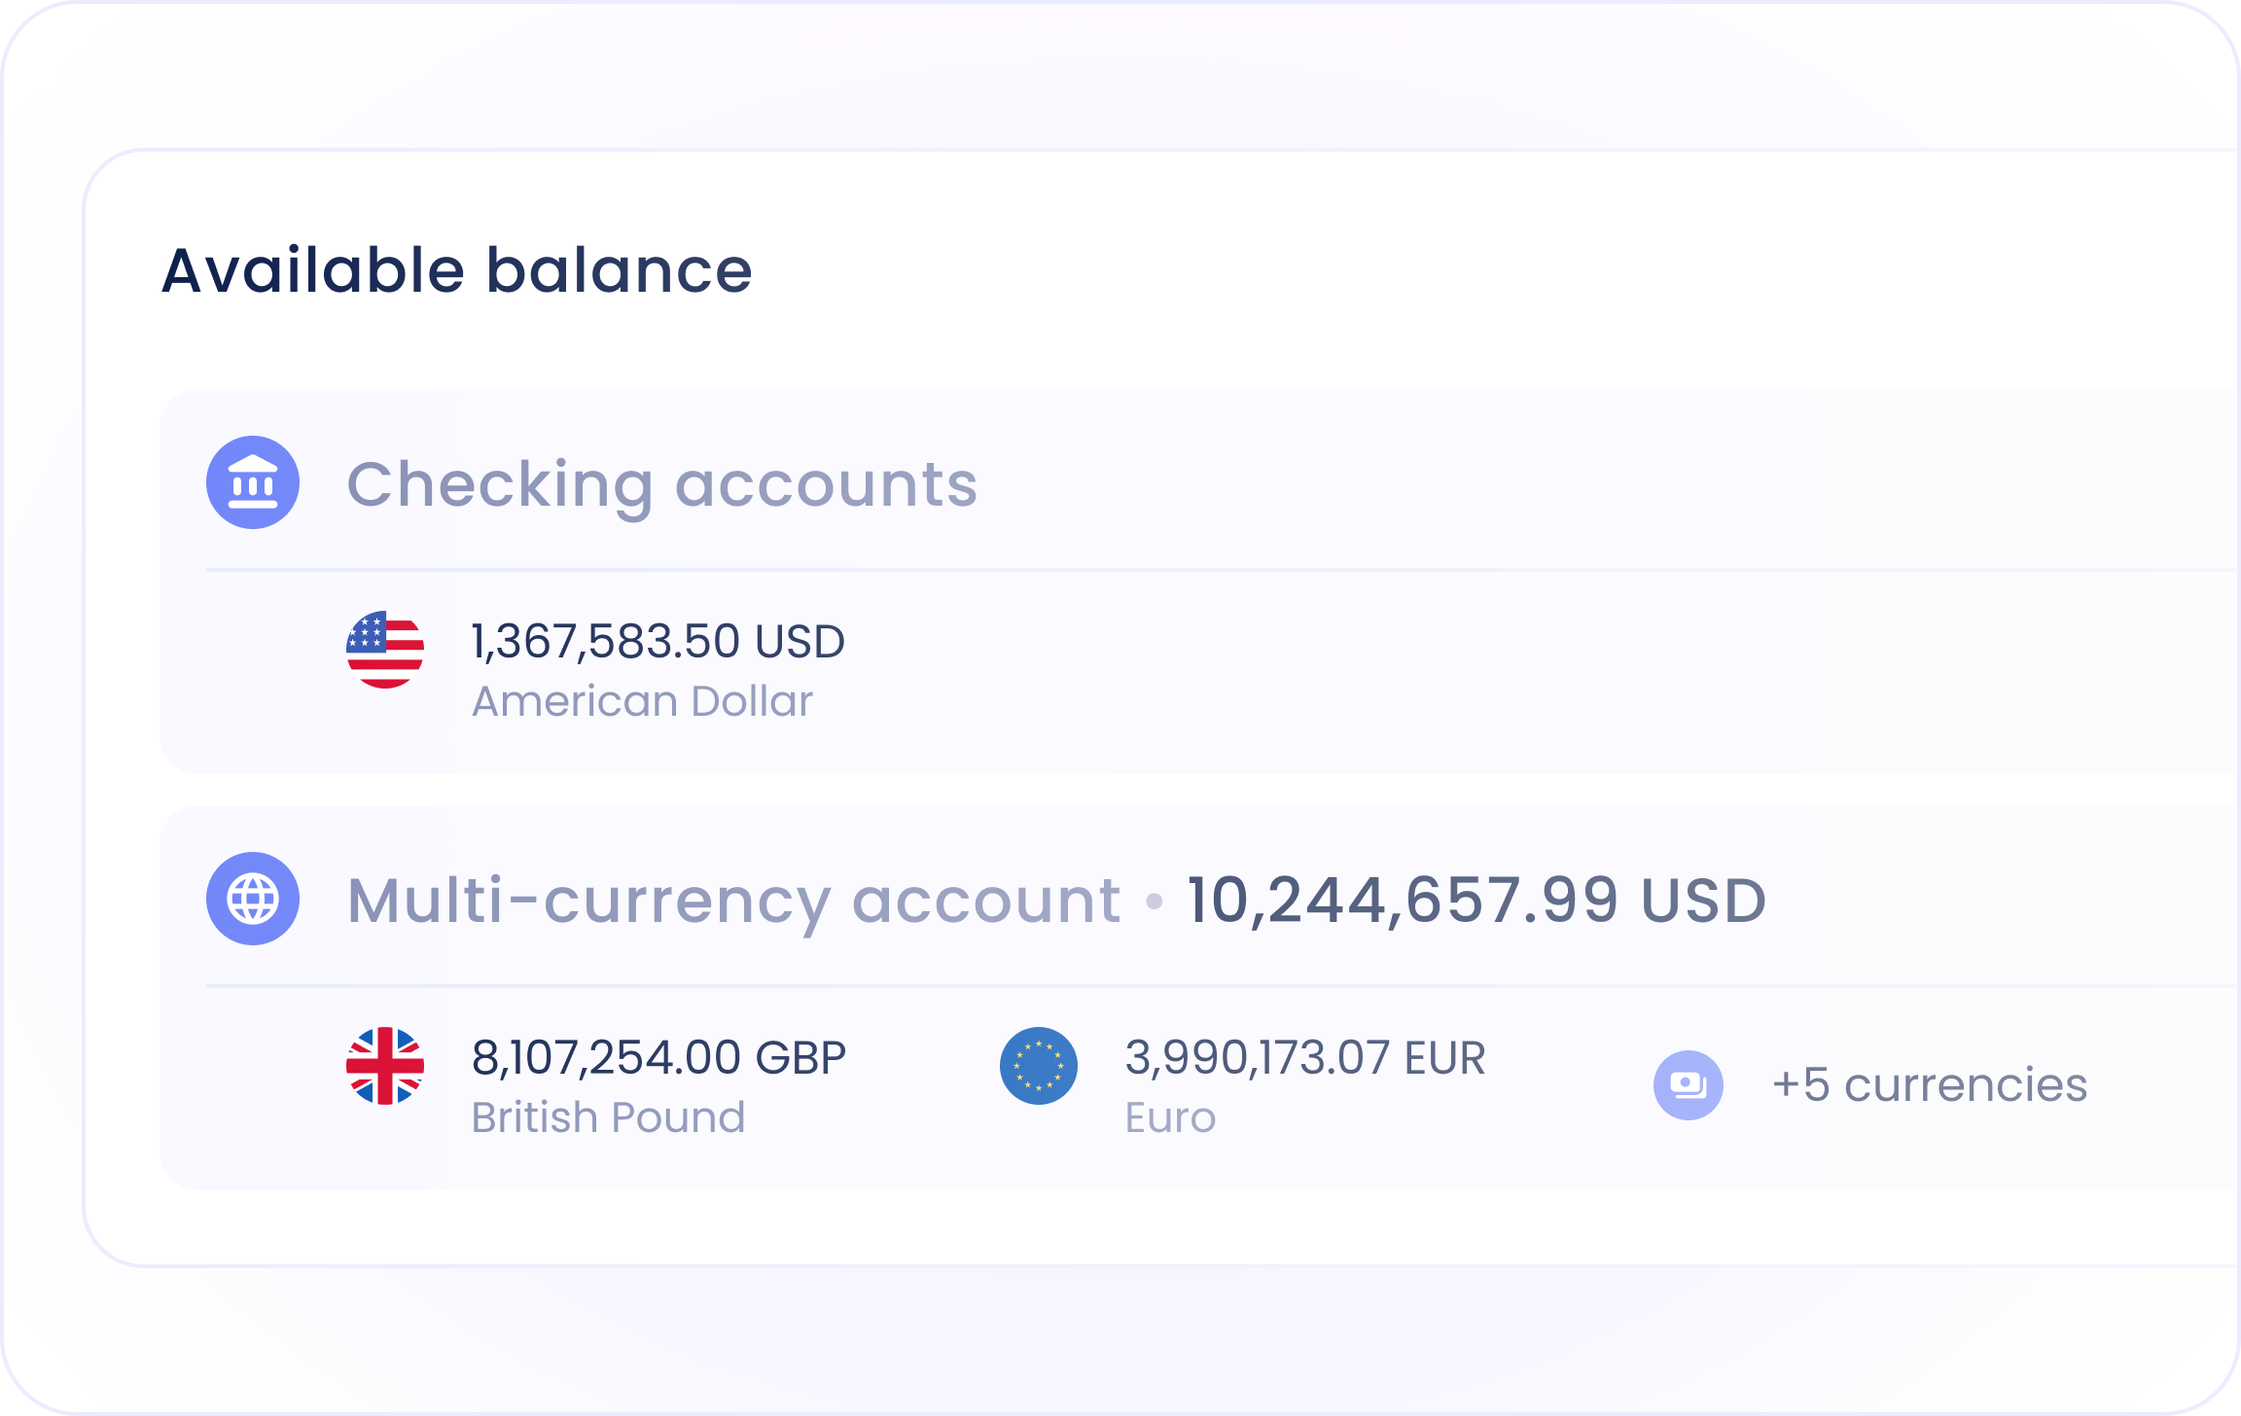Click the 10,244,657.99 USD total

[1476, 901]
